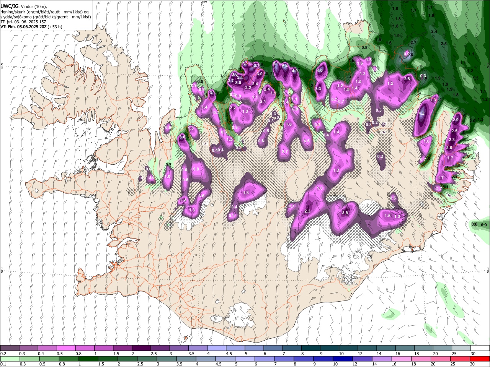Click the '2.8' snowfall value on the map
The width and height of the screenshot is (490, 367).
point(407,79)
